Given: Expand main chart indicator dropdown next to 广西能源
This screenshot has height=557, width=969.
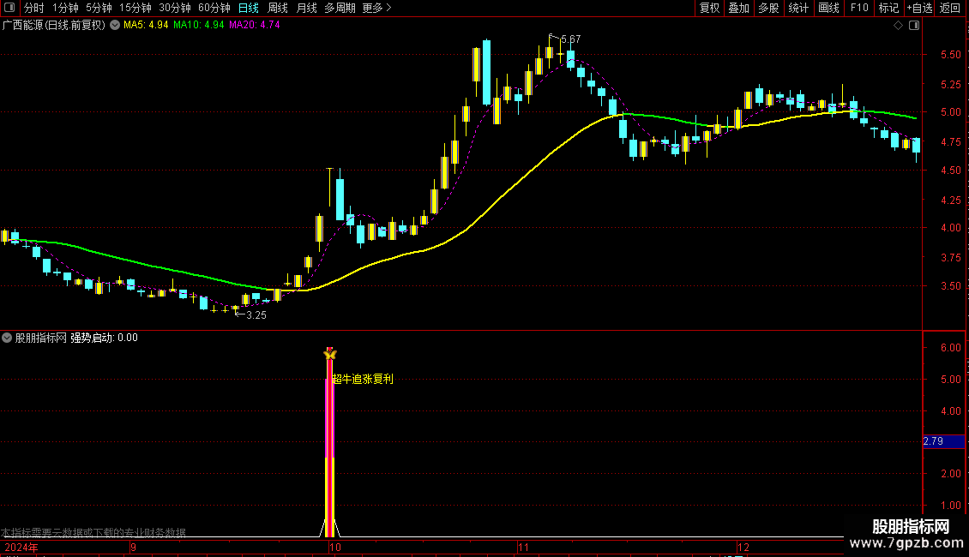Looking at the screenshot, I should (x=115, y=26).
